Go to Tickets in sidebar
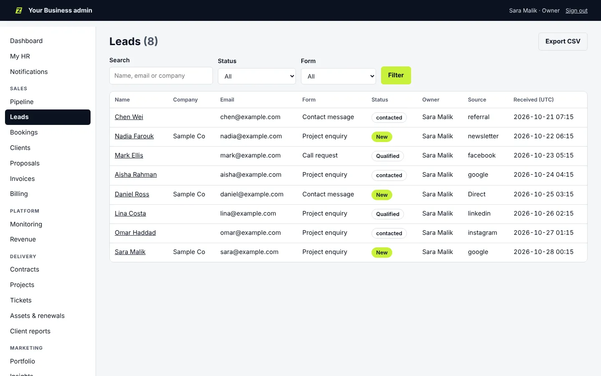 48,300
